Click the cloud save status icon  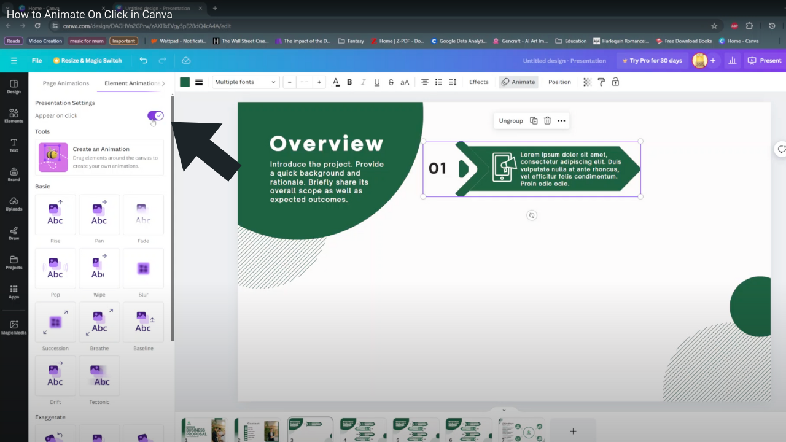pyautogui.click(x=186, y=60)
